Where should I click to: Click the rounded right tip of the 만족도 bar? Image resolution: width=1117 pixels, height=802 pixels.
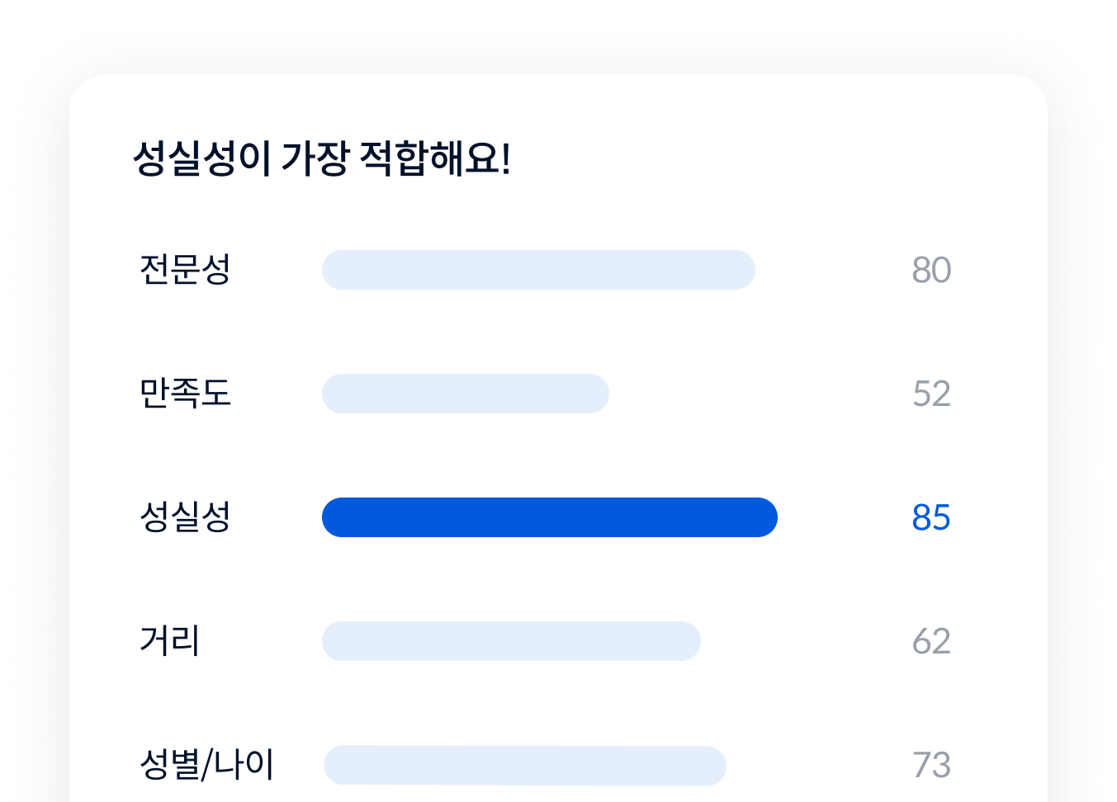coord(598,394)
